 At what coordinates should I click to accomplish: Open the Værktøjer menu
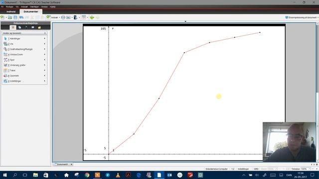34,6
